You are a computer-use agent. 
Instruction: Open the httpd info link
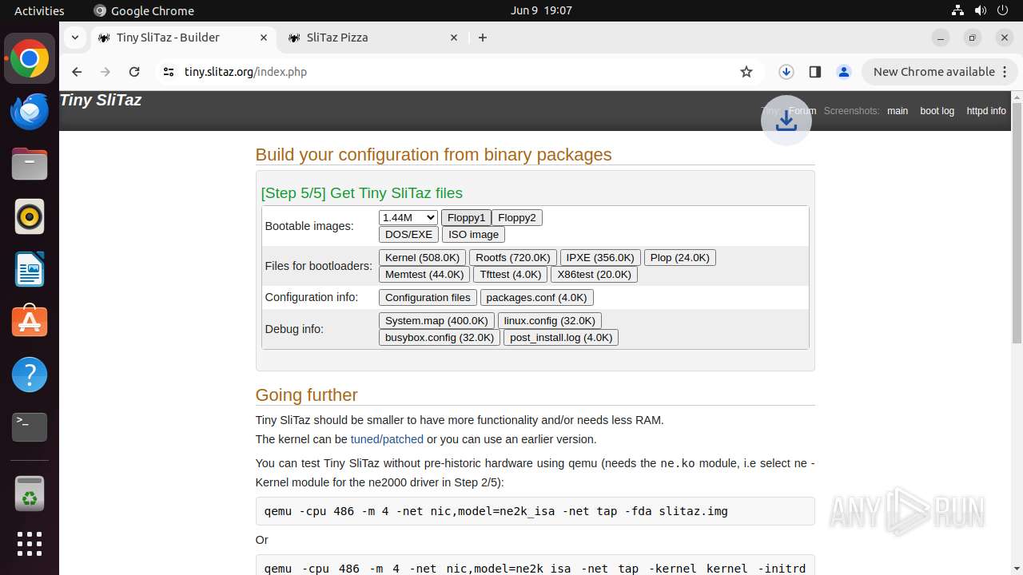click(986, 111)
